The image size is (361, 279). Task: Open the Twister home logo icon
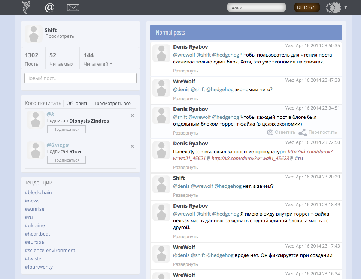(26, 7)
